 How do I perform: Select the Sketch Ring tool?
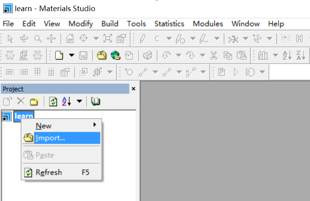(180, 39)
